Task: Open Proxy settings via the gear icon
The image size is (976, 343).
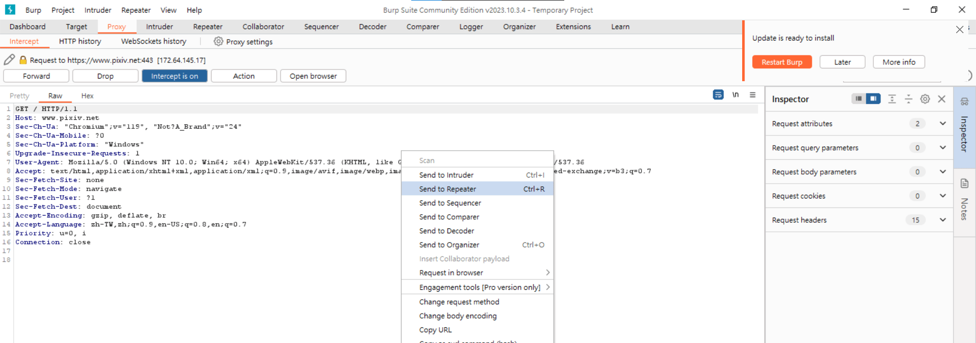Action: [218, 42]
